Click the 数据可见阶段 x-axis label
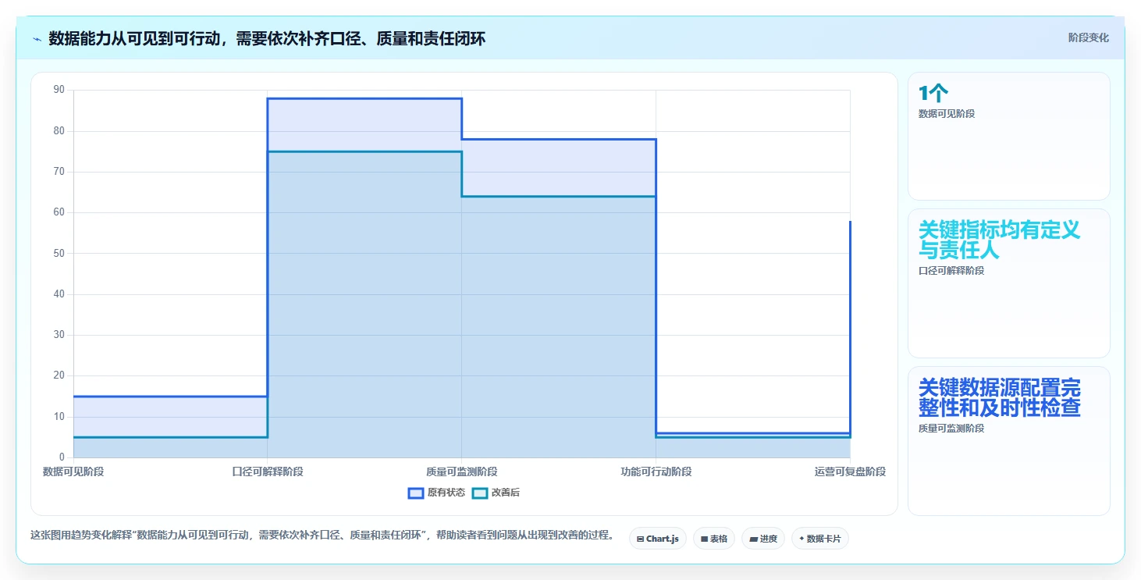This screenshot has width=1141, height=580. [73, 471]
